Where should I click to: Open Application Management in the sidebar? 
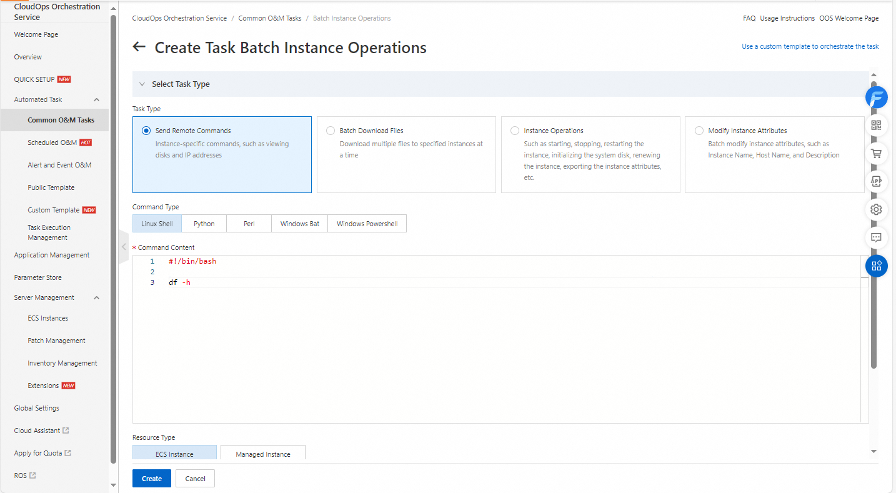tap(52, 255)
